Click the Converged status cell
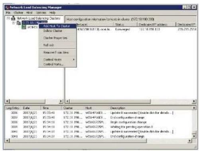The height and width of the screenshot is (151, 199). pos(122,29)
